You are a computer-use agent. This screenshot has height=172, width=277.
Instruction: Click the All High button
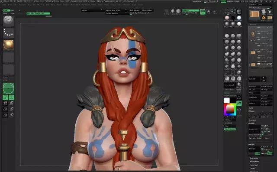click(267, 90)
